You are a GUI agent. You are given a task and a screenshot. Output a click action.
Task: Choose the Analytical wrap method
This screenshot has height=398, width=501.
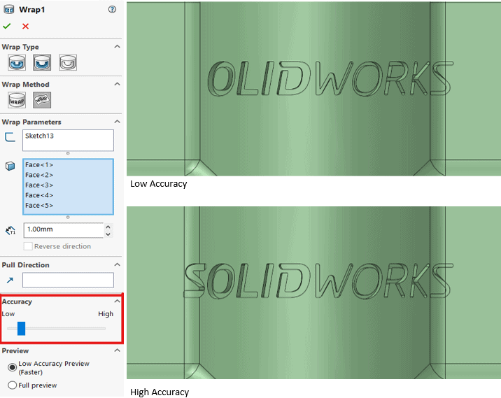point(17,100)
